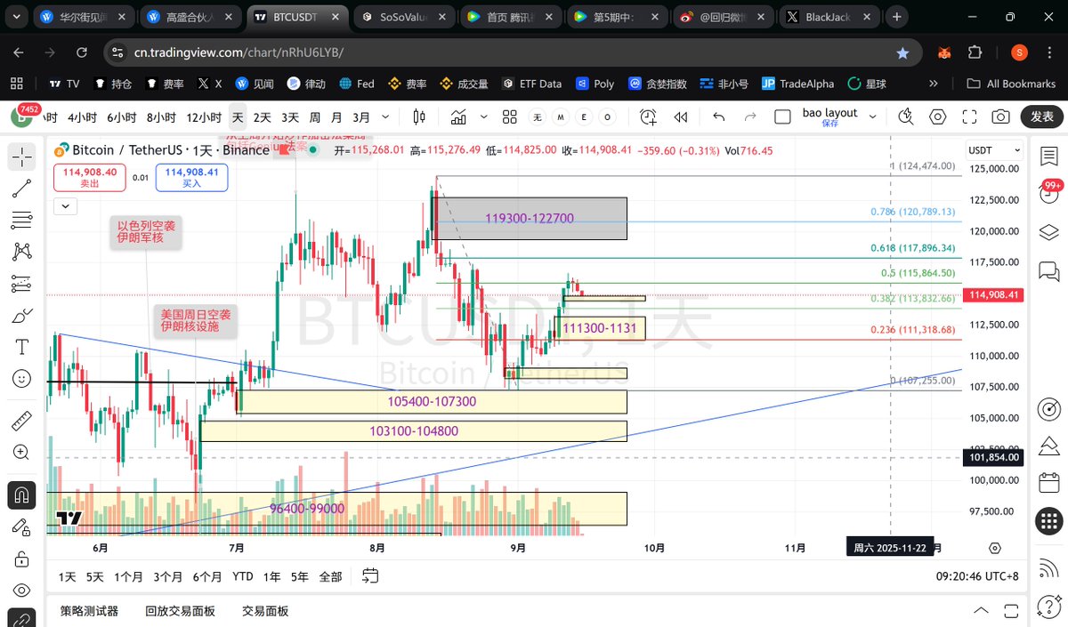Open the forecasting and measurement tools

[22, 284]
